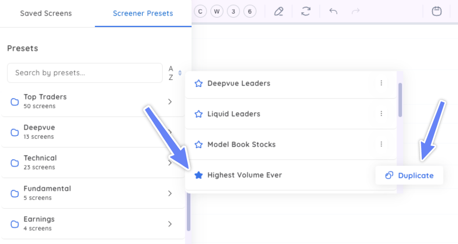Image resolution: width=458 pixels, height=244 pixels.
Task: Focus the Search by presets field
Action: (x=85, y=73)
